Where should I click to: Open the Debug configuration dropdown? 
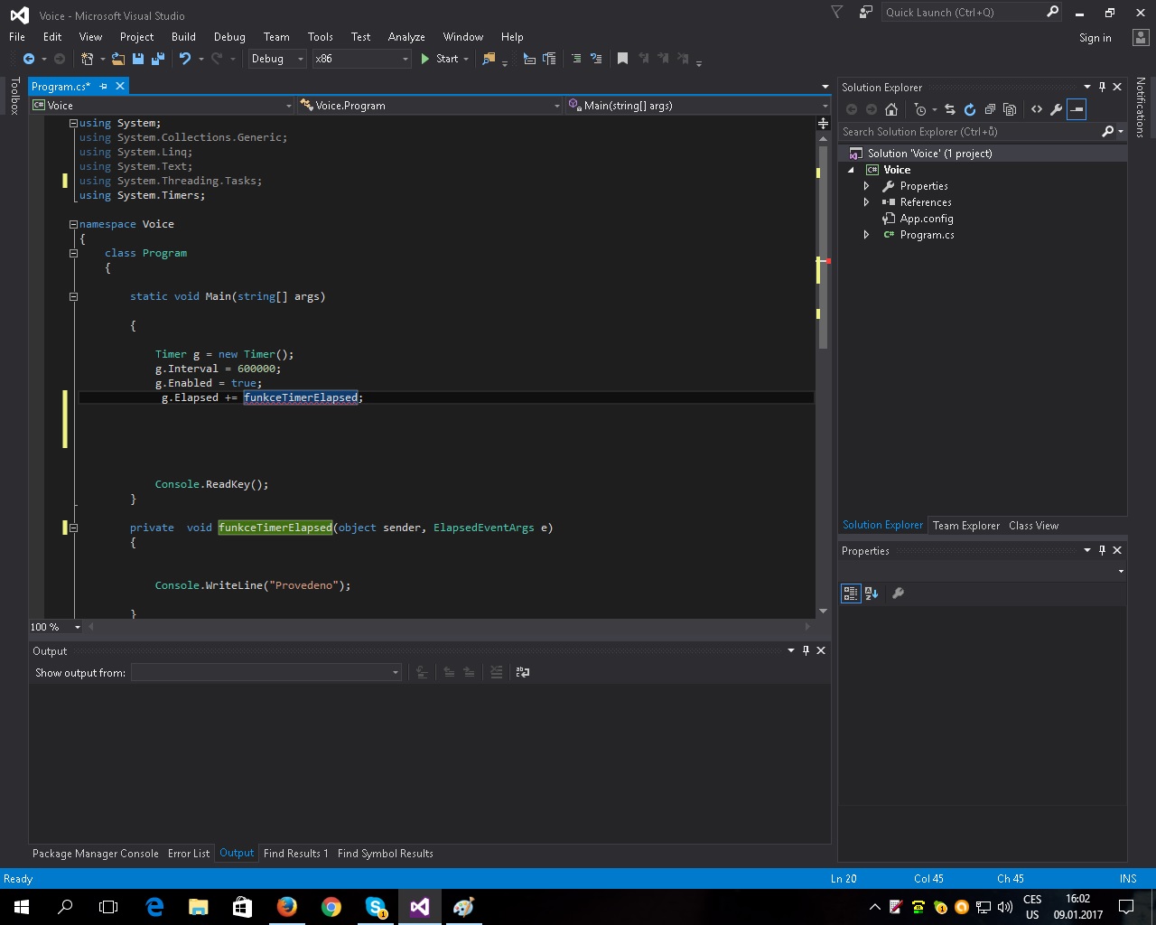[x=277, y=59]
